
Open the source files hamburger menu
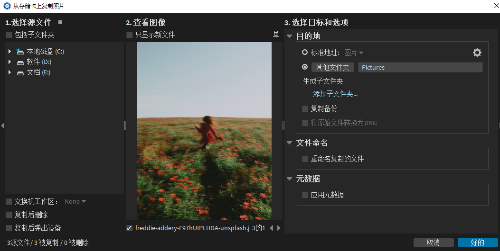pos(60,22)
